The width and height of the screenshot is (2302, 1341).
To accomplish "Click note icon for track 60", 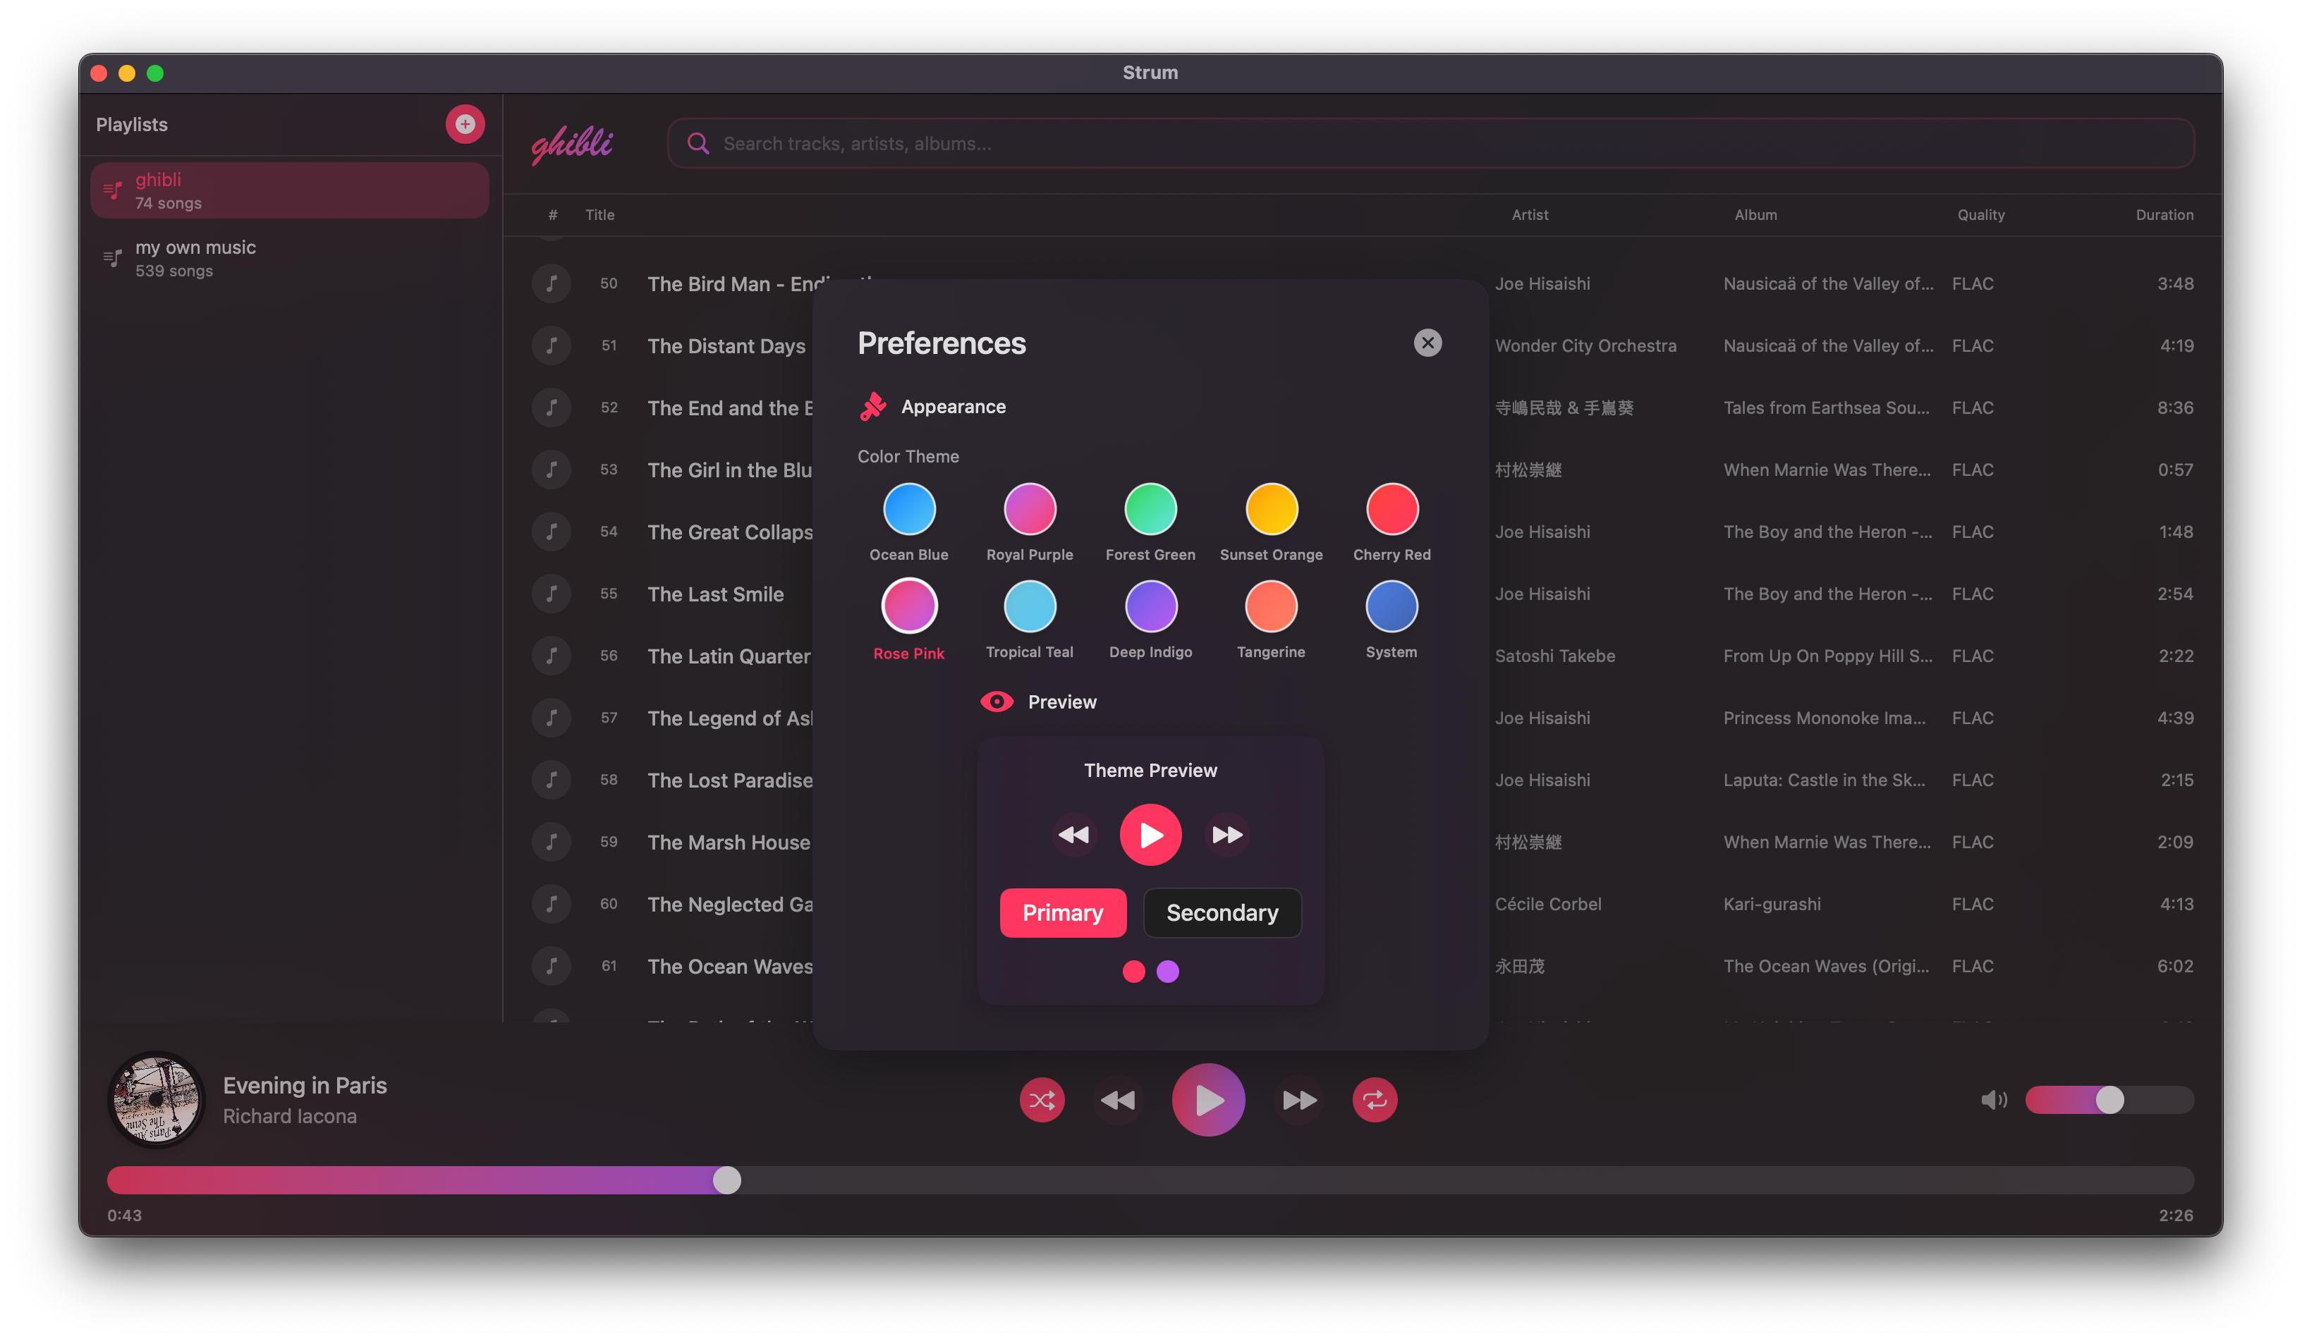I will (x=552, y=903).
